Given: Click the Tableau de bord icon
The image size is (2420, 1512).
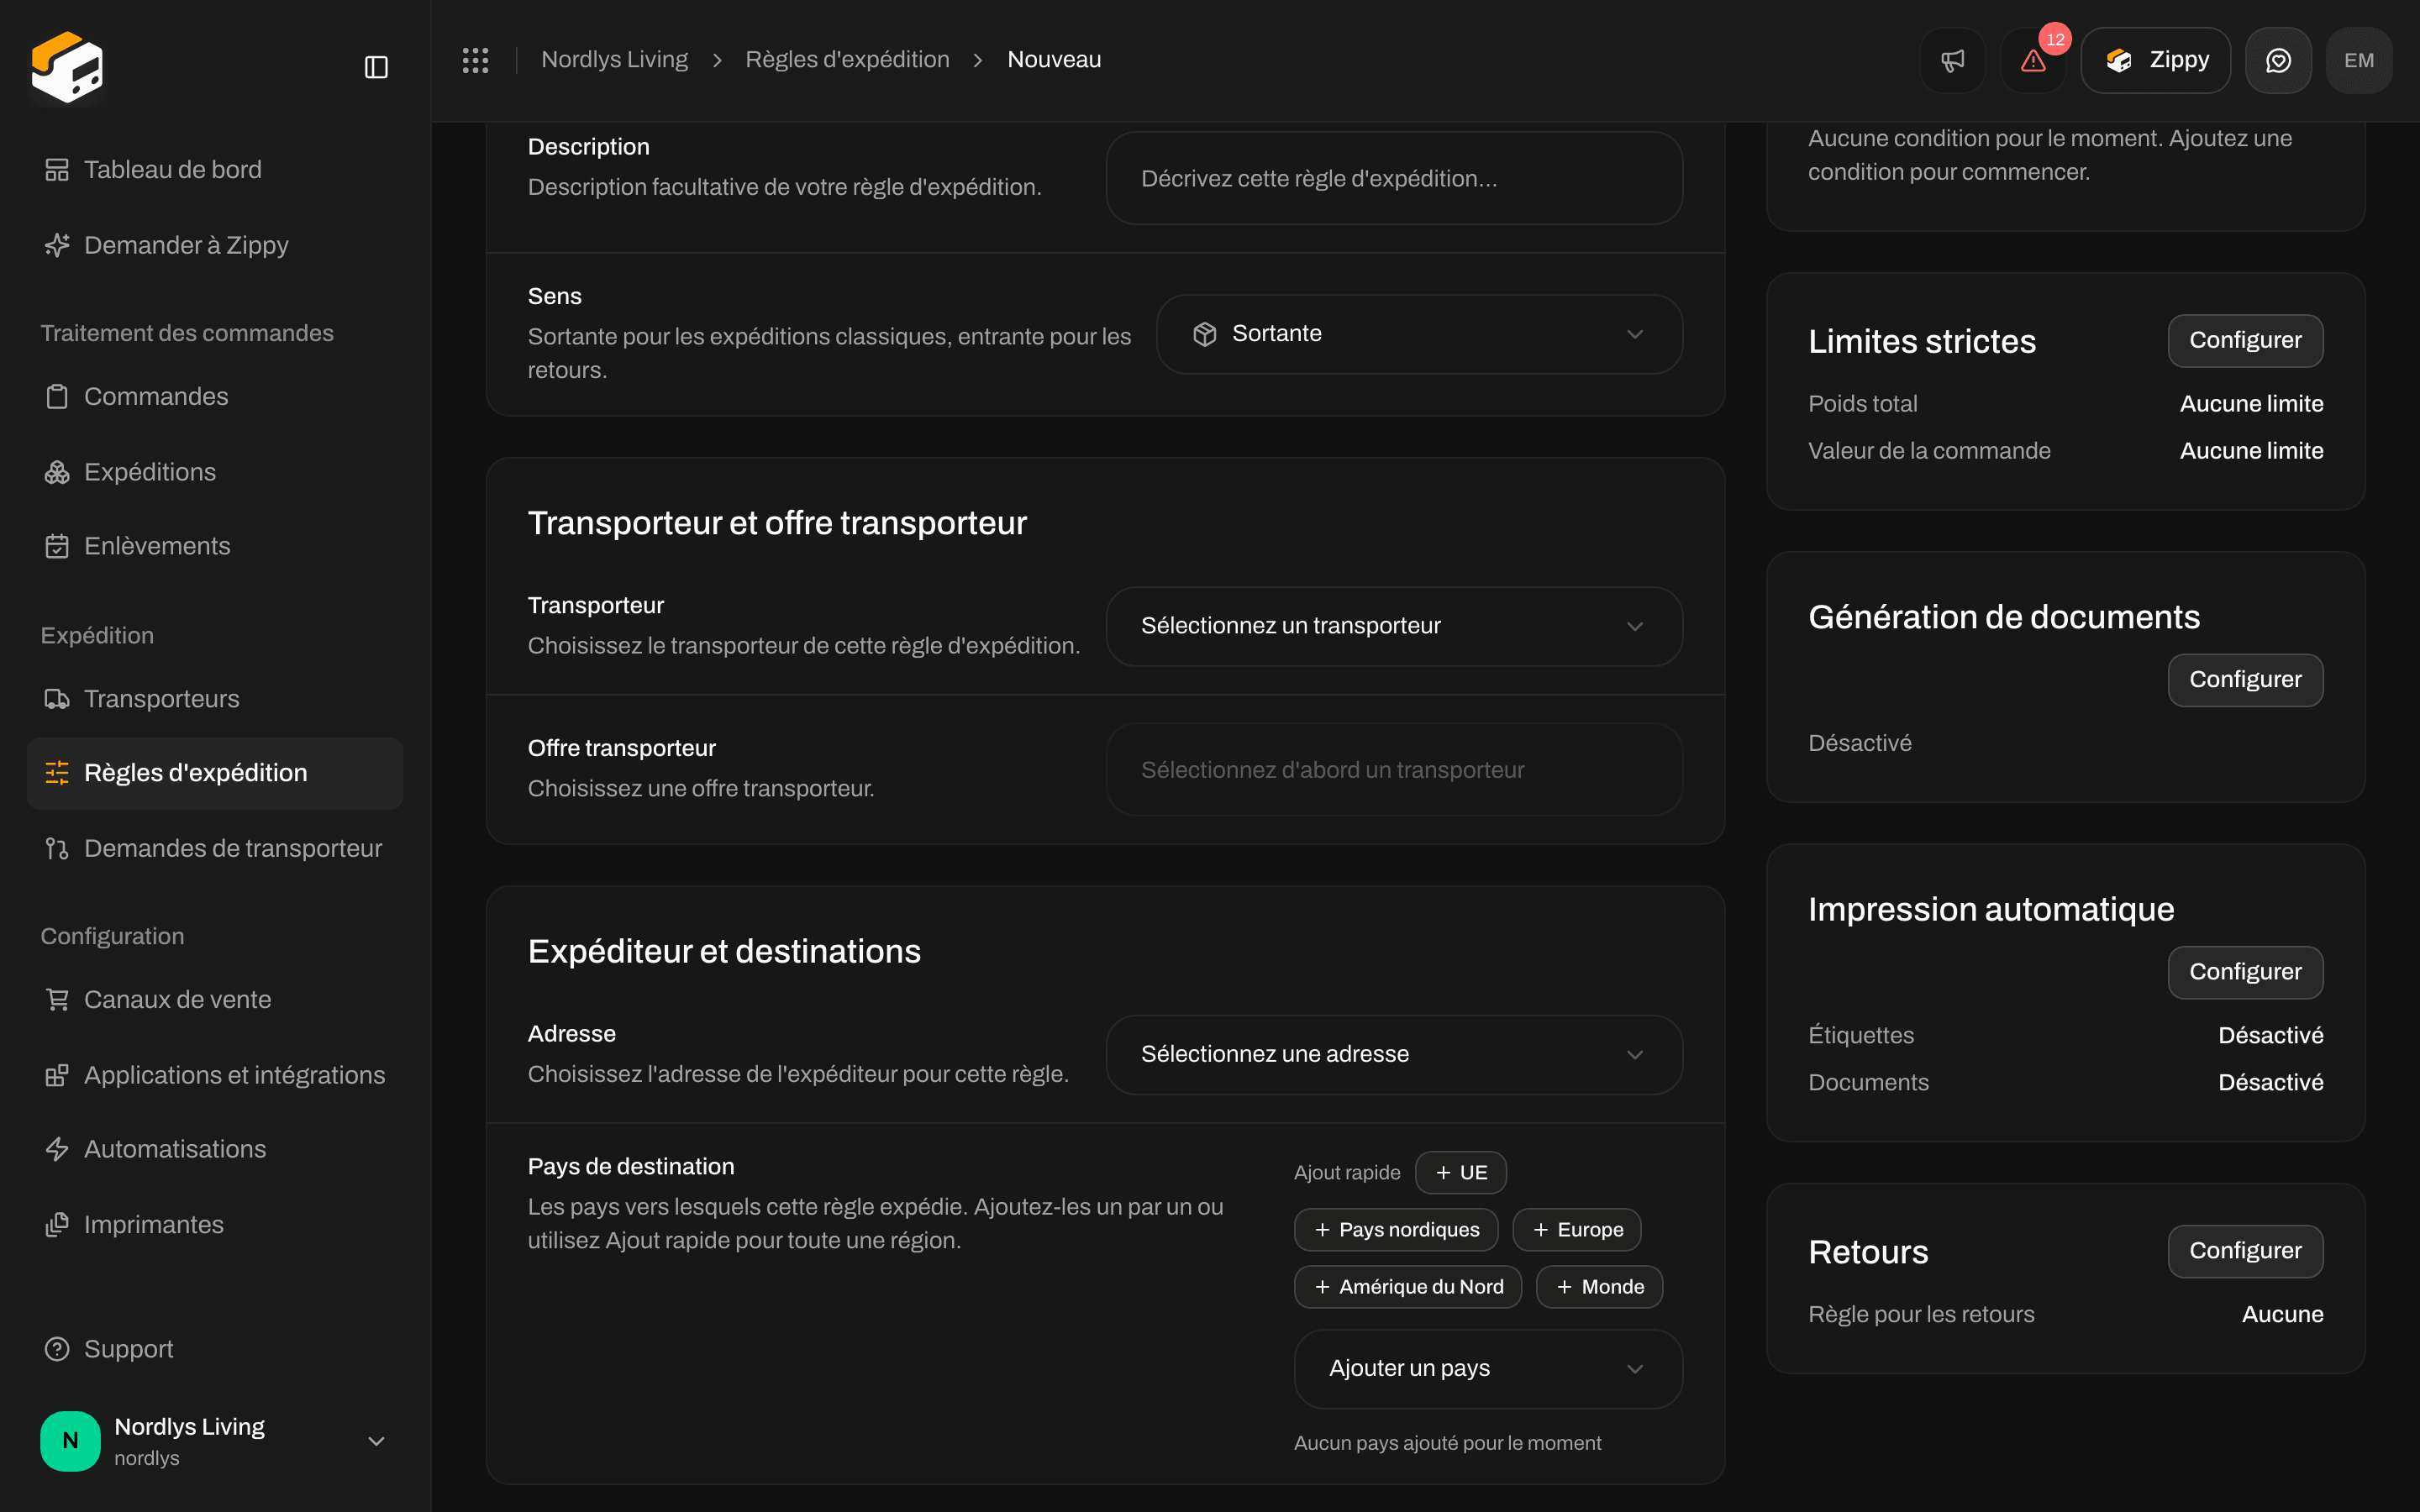Looking at the screenshot, I should [x=57, y=170].
